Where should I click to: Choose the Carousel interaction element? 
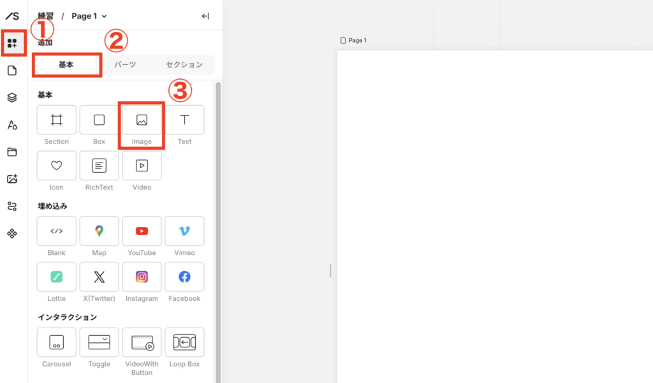click(57, 343)
